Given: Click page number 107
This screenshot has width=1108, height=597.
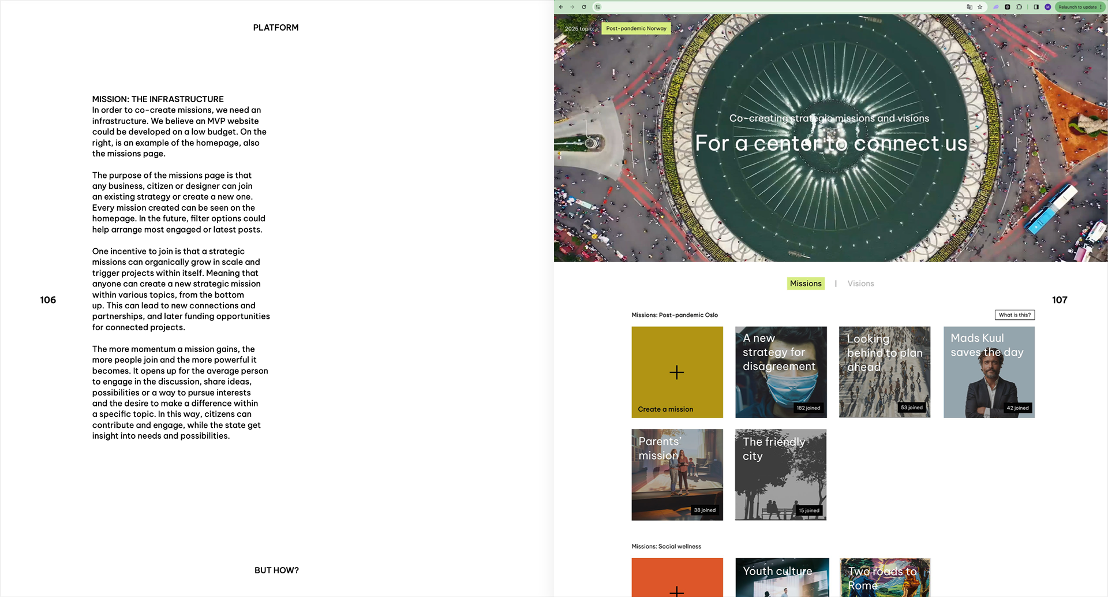Looking at the screenshot, I should (x=1060, y=300).
